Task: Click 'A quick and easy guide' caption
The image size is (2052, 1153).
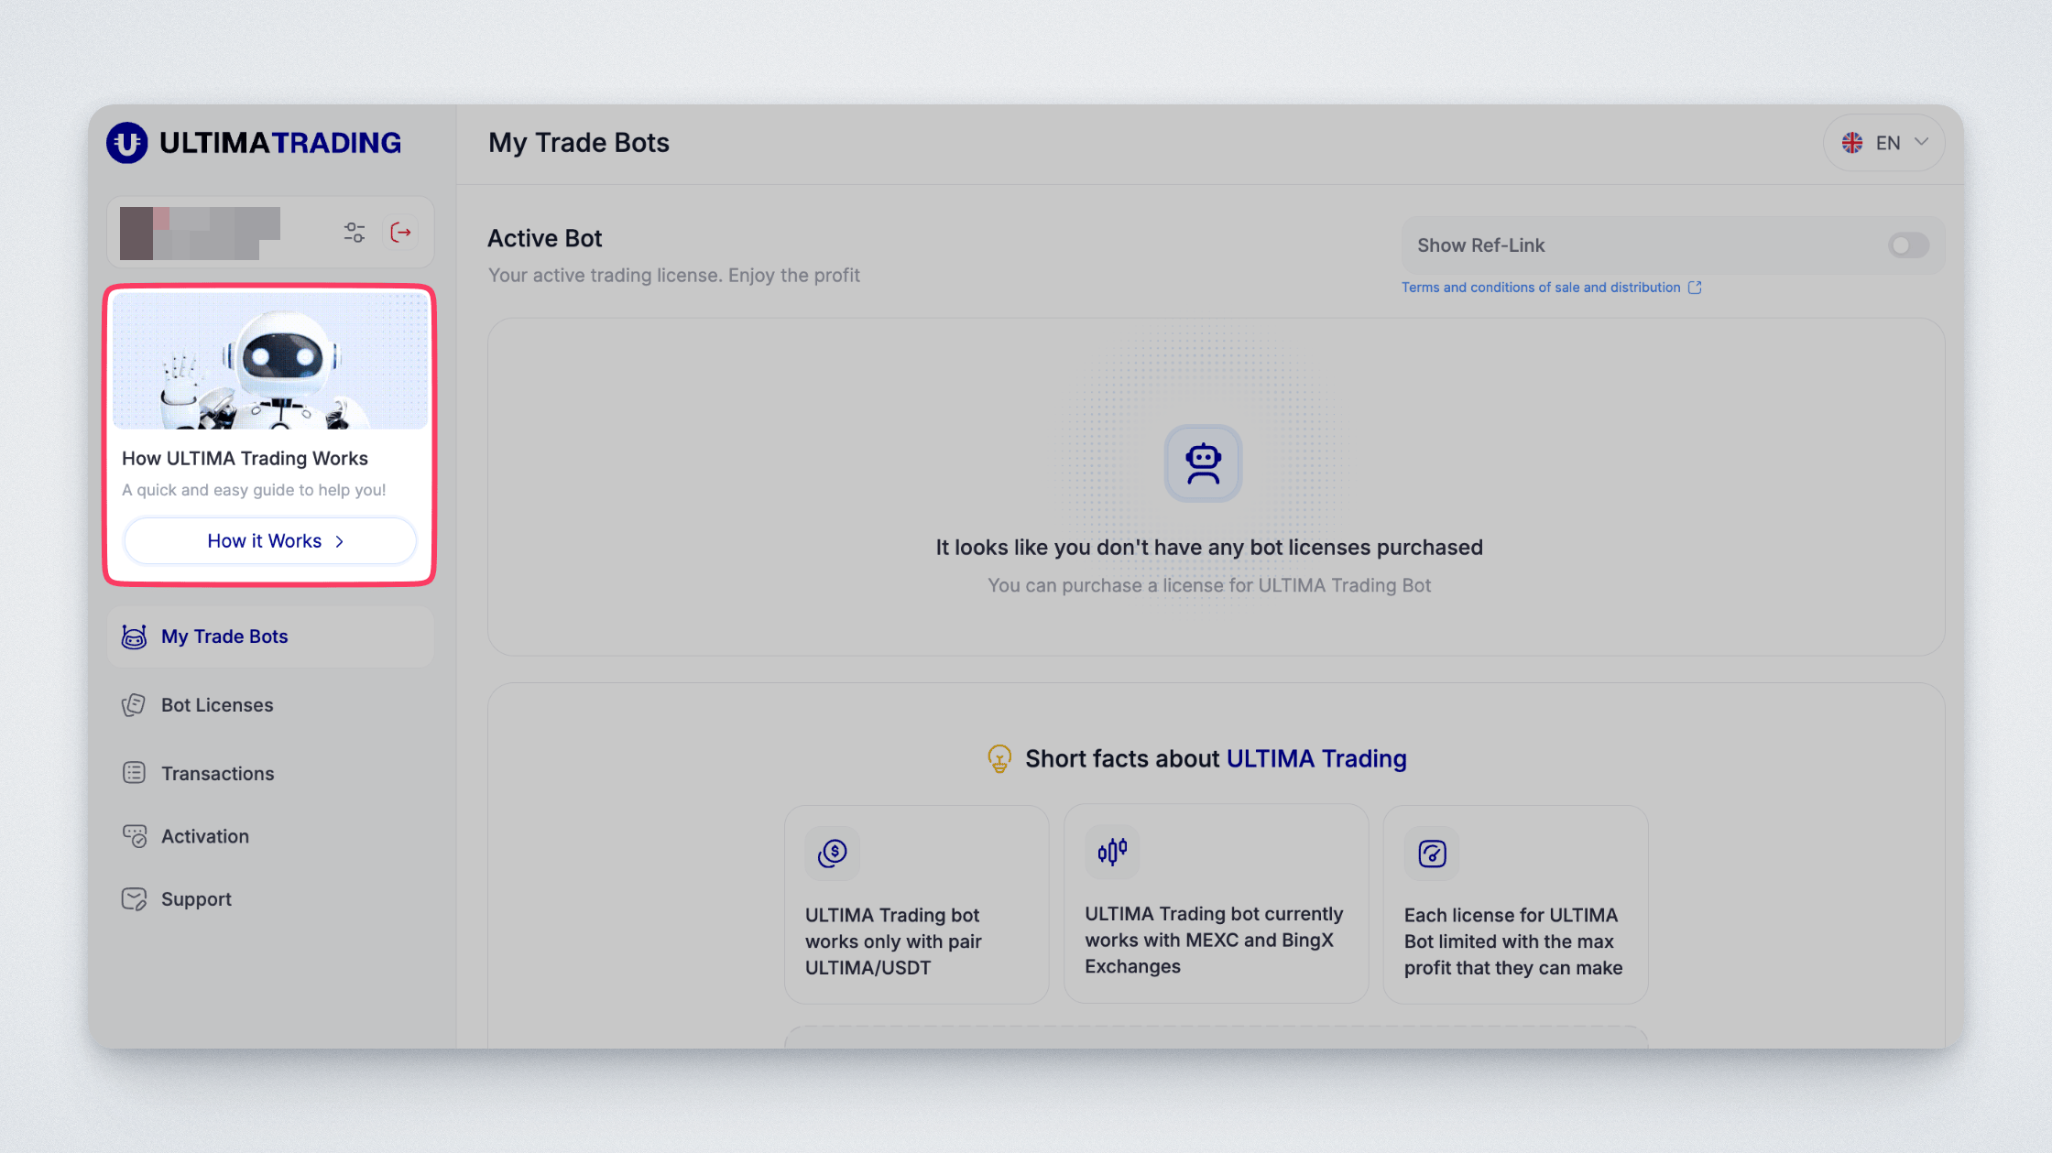Action: (254, 490)
